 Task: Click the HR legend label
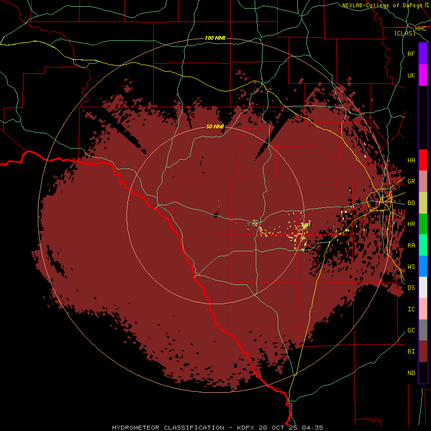point(411,224)
